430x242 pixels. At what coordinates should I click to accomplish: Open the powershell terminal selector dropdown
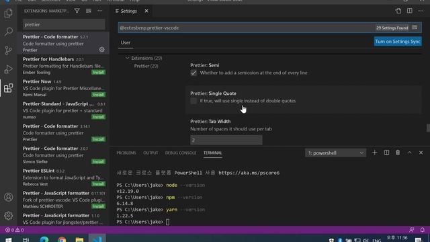click(x=335, y=153)
